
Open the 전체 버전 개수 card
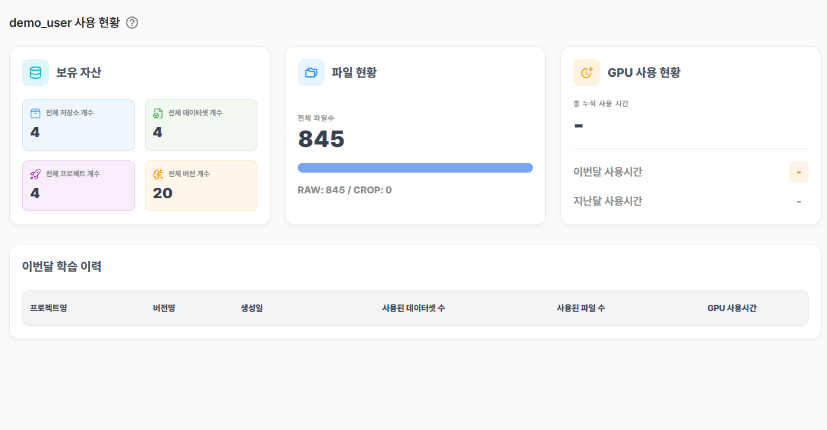201,186
